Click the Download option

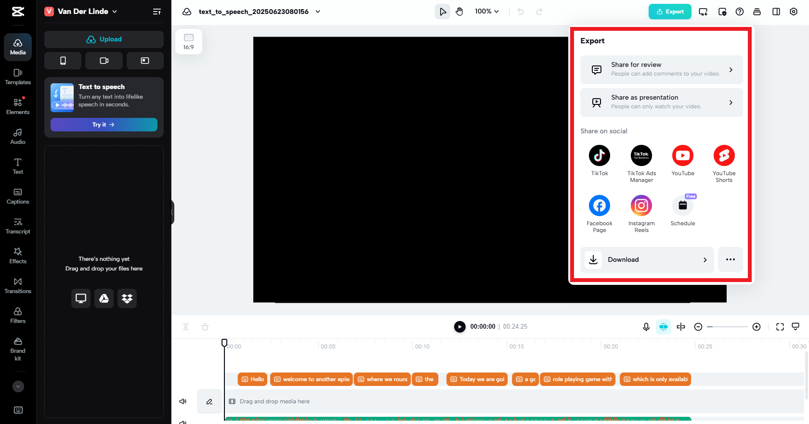tap(647, 260)
